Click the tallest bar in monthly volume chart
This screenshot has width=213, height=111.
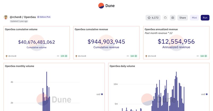click(x=47, y=91)
